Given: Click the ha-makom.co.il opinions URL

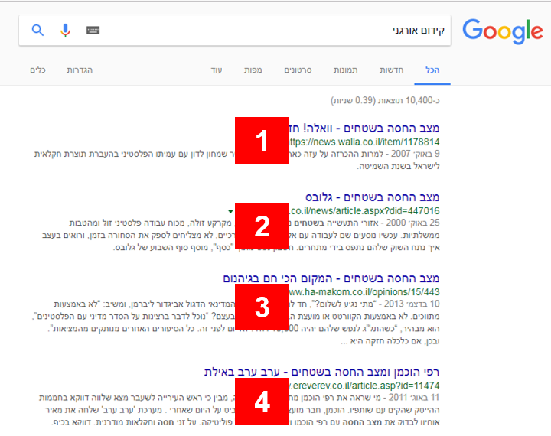Looking at the screenshot, I should click(364, 292).
